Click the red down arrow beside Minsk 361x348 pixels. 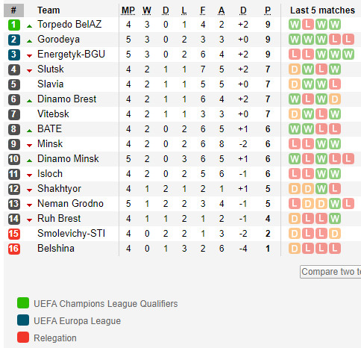(x=29, y=146)
